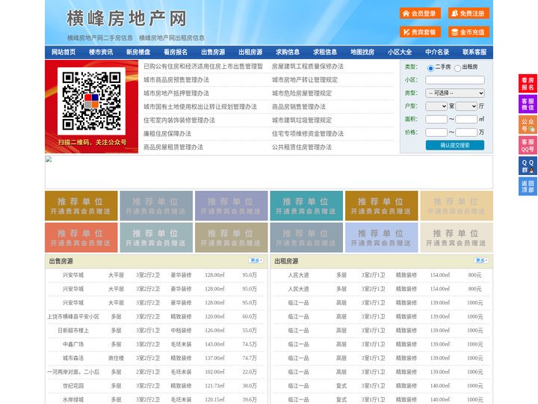Image resolution: width=538 pixels, height=404 pixels.
Task: Open 会员登录 member login button
Action: coord(420,13)
